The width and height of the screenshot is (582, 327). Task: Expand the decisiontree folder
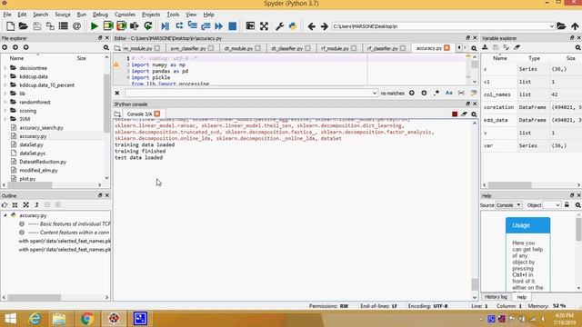click(x=5, y=68)
